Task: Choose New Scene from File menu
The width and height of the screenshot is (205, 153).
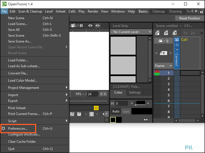Action: (x=35, y=18)
